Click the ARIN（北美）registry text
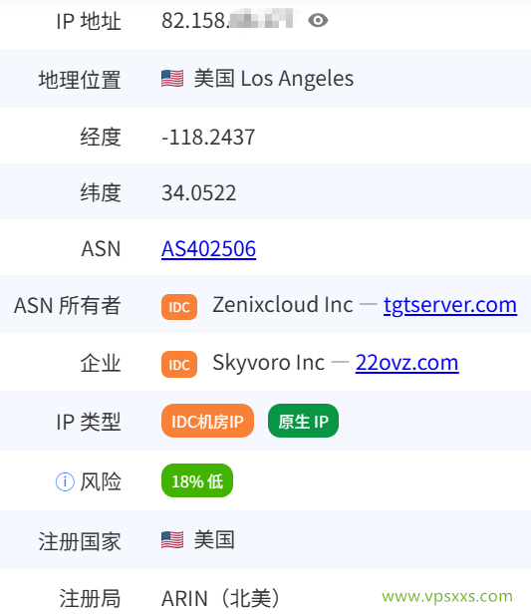Screen dimensions: 531x615 coord(220,598)
